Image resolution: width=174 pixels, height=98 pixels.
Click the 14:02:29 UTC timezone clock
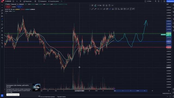coord(167,93)
